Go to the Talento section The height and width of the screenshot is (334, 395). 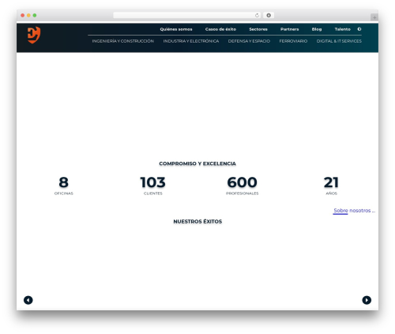(x=342, y=29)
